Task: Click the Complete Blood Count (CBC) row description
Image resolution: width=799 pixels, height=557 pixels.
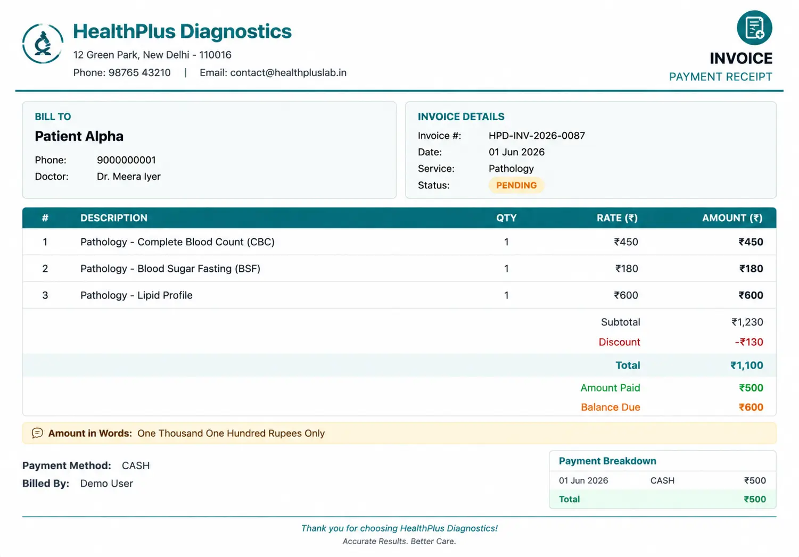Action: 177,242
